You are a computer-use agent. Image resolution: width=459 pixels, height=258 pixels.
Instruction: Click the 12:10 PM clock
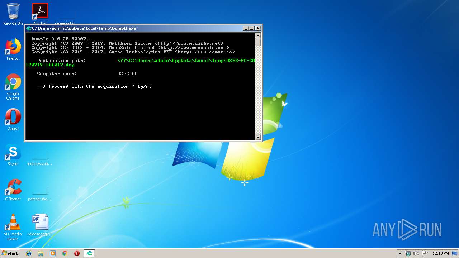click(x=441, y=253)
